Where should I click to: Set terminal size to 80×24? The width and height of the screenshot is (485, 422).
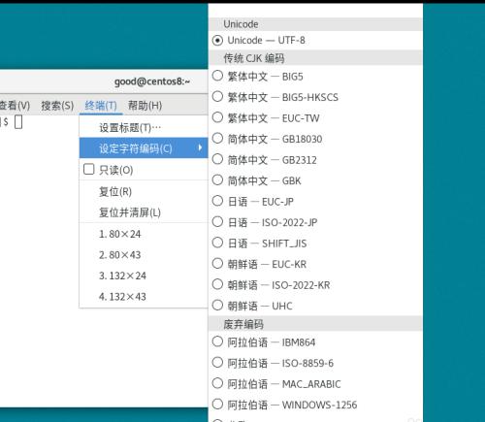144,234
